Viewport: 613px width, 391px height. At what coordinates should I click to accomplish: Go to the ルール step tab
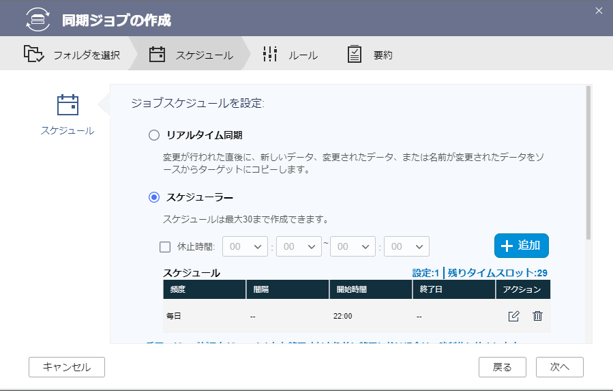[302, 55]
